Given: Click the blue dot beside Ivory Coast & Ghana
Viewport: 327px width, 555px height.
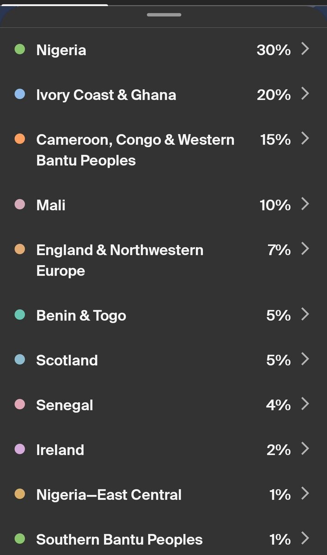Looking at the screenshot, I should point(19,94).
